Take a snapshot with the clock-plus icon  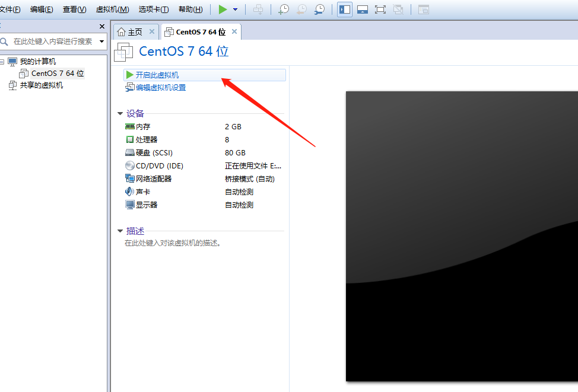[x=284, y=9]
